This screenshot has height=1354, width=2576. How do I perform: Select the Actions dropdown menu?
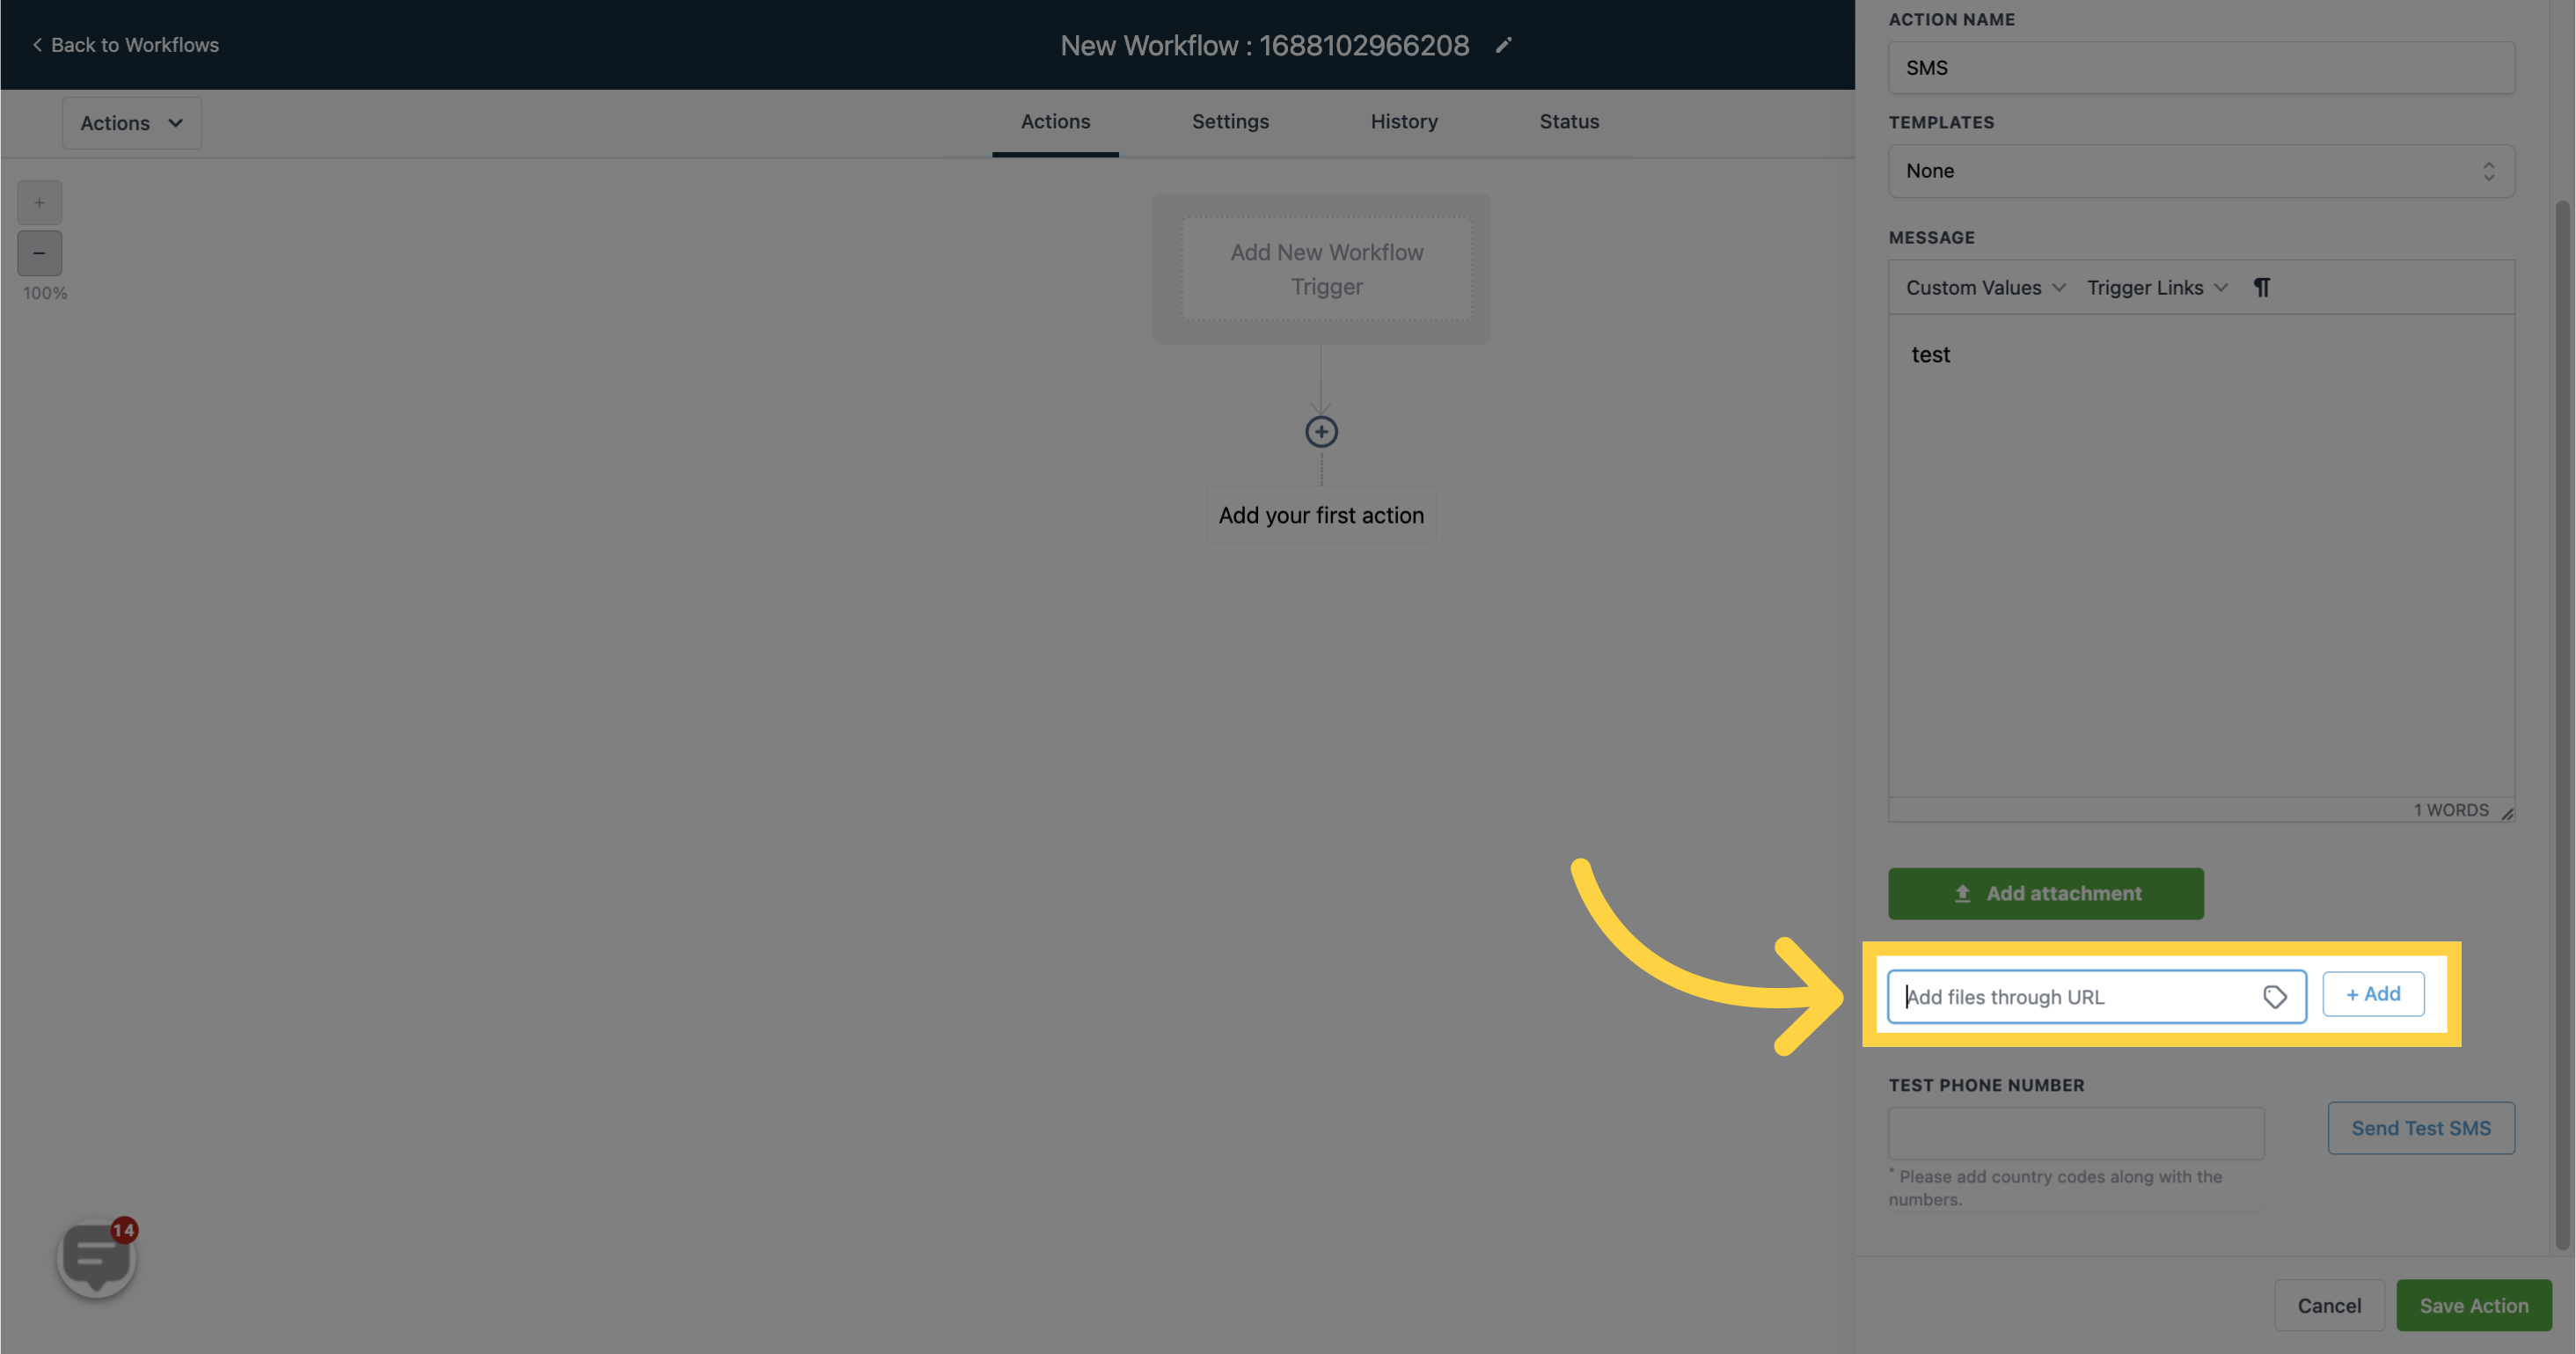coord(131,121)
